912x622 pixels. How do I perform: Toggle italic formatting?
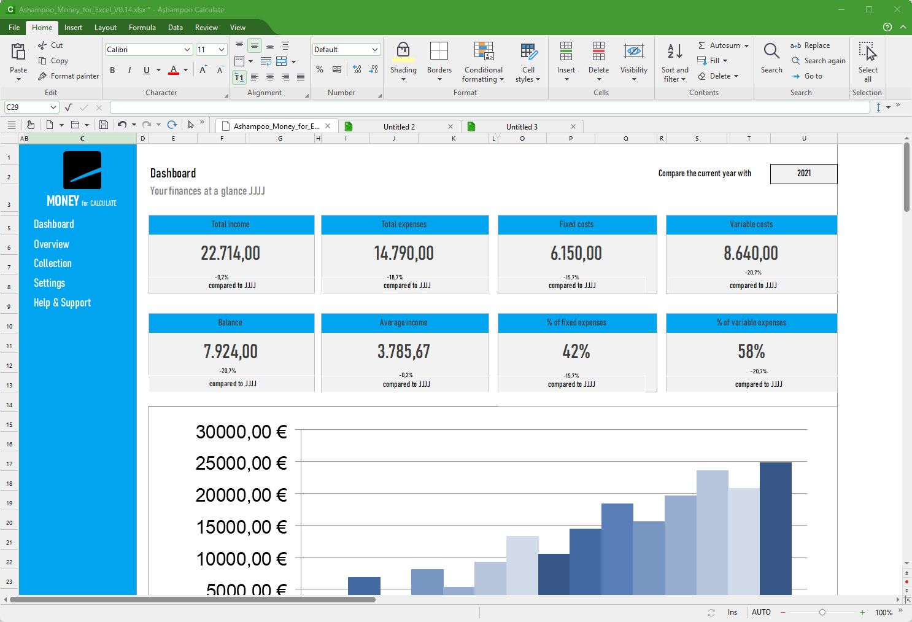(129, 70)
